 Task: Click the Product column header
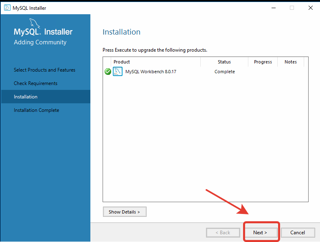tap(156, 62)
